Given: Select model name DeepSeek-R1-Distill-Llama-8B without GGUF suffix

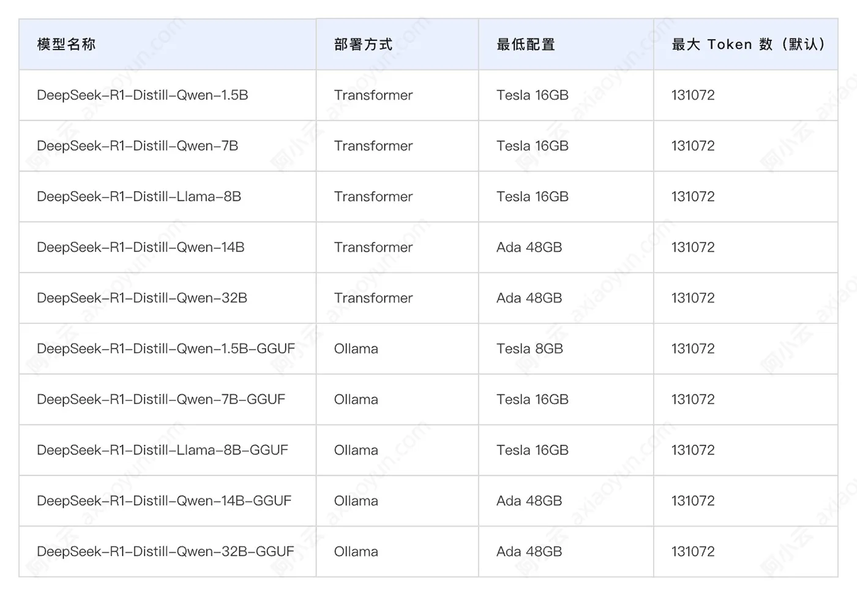Looking at the screenshot, I should 139,197.
